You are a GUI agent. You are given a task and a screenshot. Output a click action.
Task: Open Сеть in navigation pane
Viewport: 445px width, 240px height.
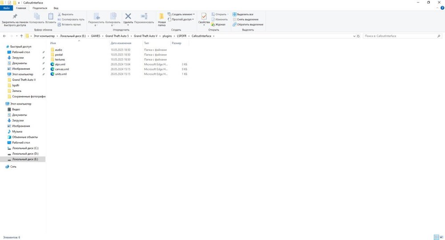click(x=13, y=167)
